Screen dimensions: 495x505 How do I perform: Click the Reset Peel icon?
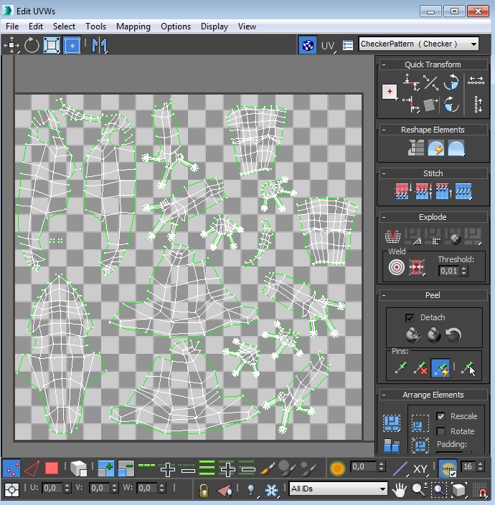tap(453, 335)
